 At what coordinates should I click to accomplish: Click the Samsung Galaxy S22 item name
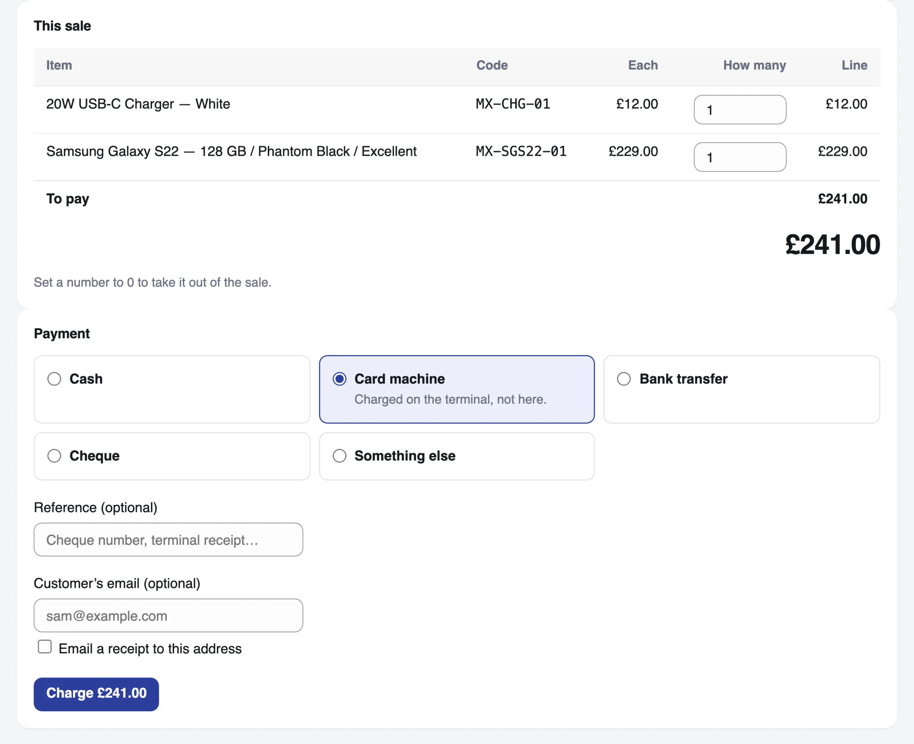coord(232,151)
